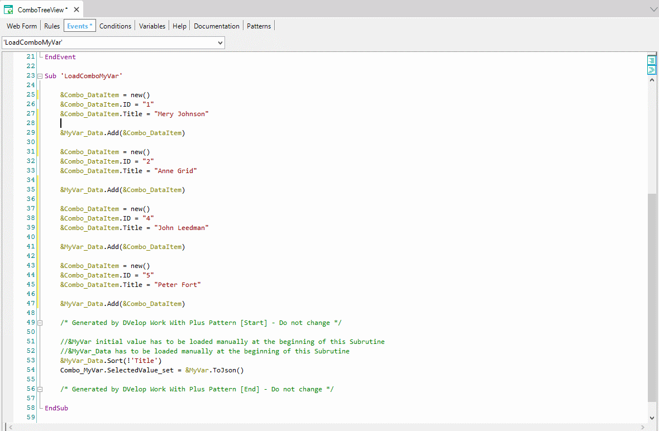Collapse the Pattern [Start] comment fold
This screenshot has height=431, width=659.
[x=40, y=323]
